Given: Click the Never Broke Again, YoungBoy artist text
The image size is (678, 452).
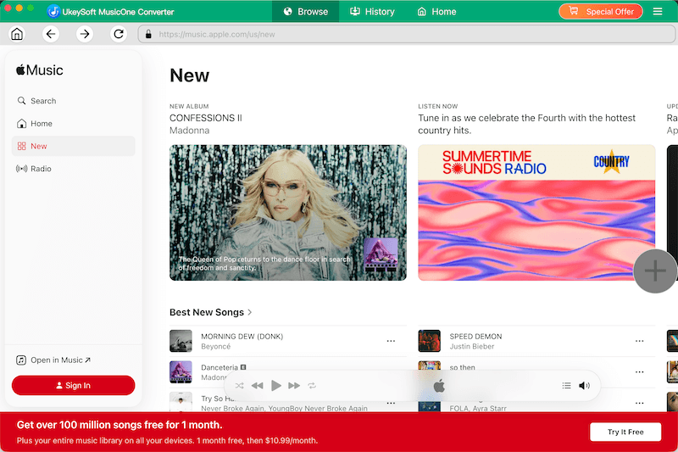Looking at the screenshot, I should pos(284,408).
